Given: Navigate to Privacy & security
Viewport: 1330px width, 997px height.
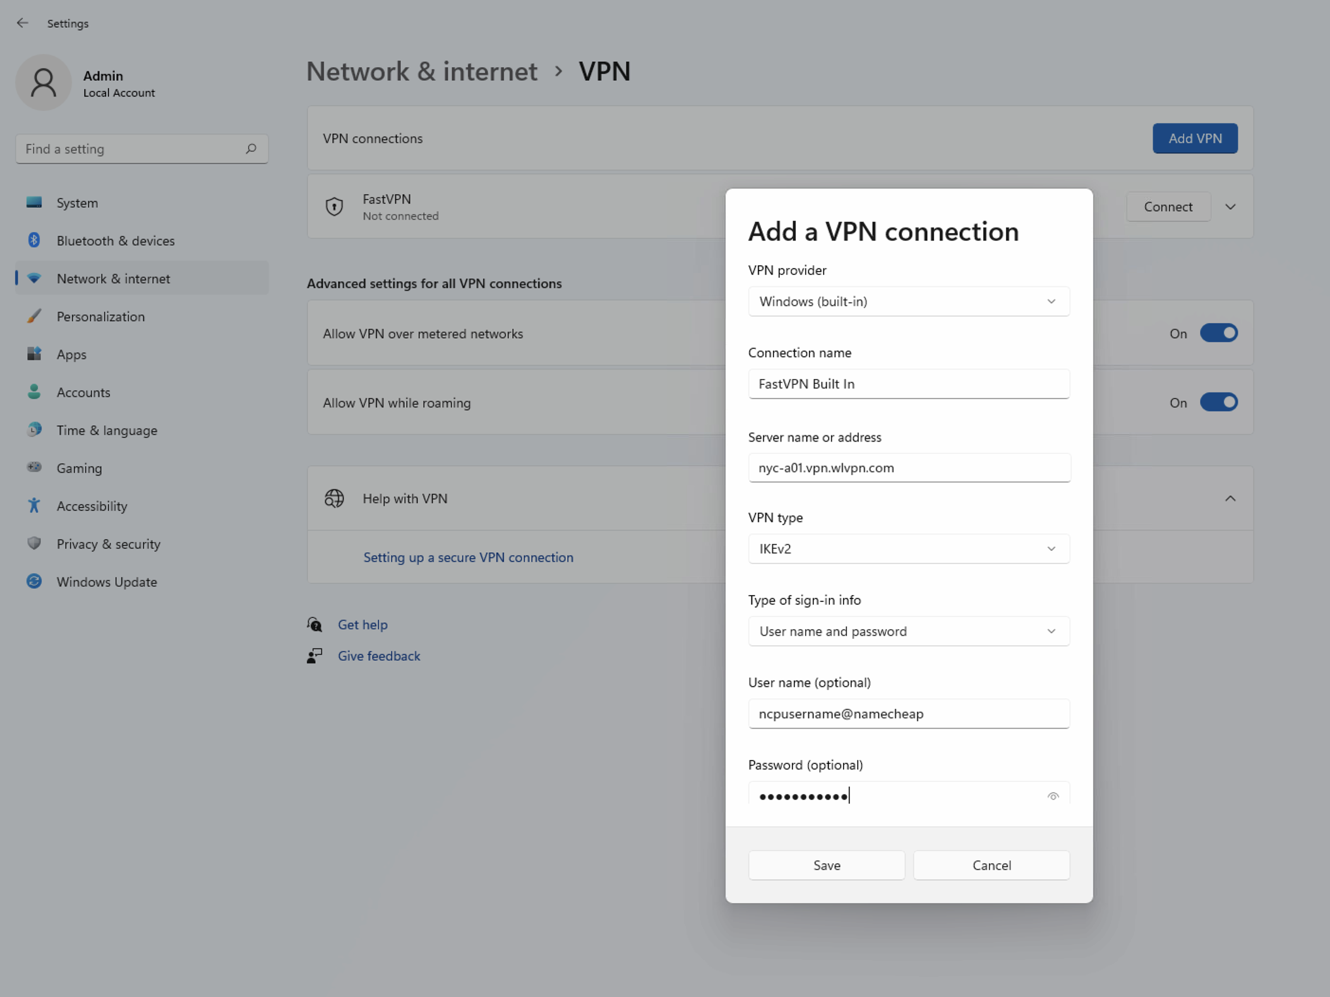Looking at the screenshot, I should pyautogui.click(x=142, y=544).
